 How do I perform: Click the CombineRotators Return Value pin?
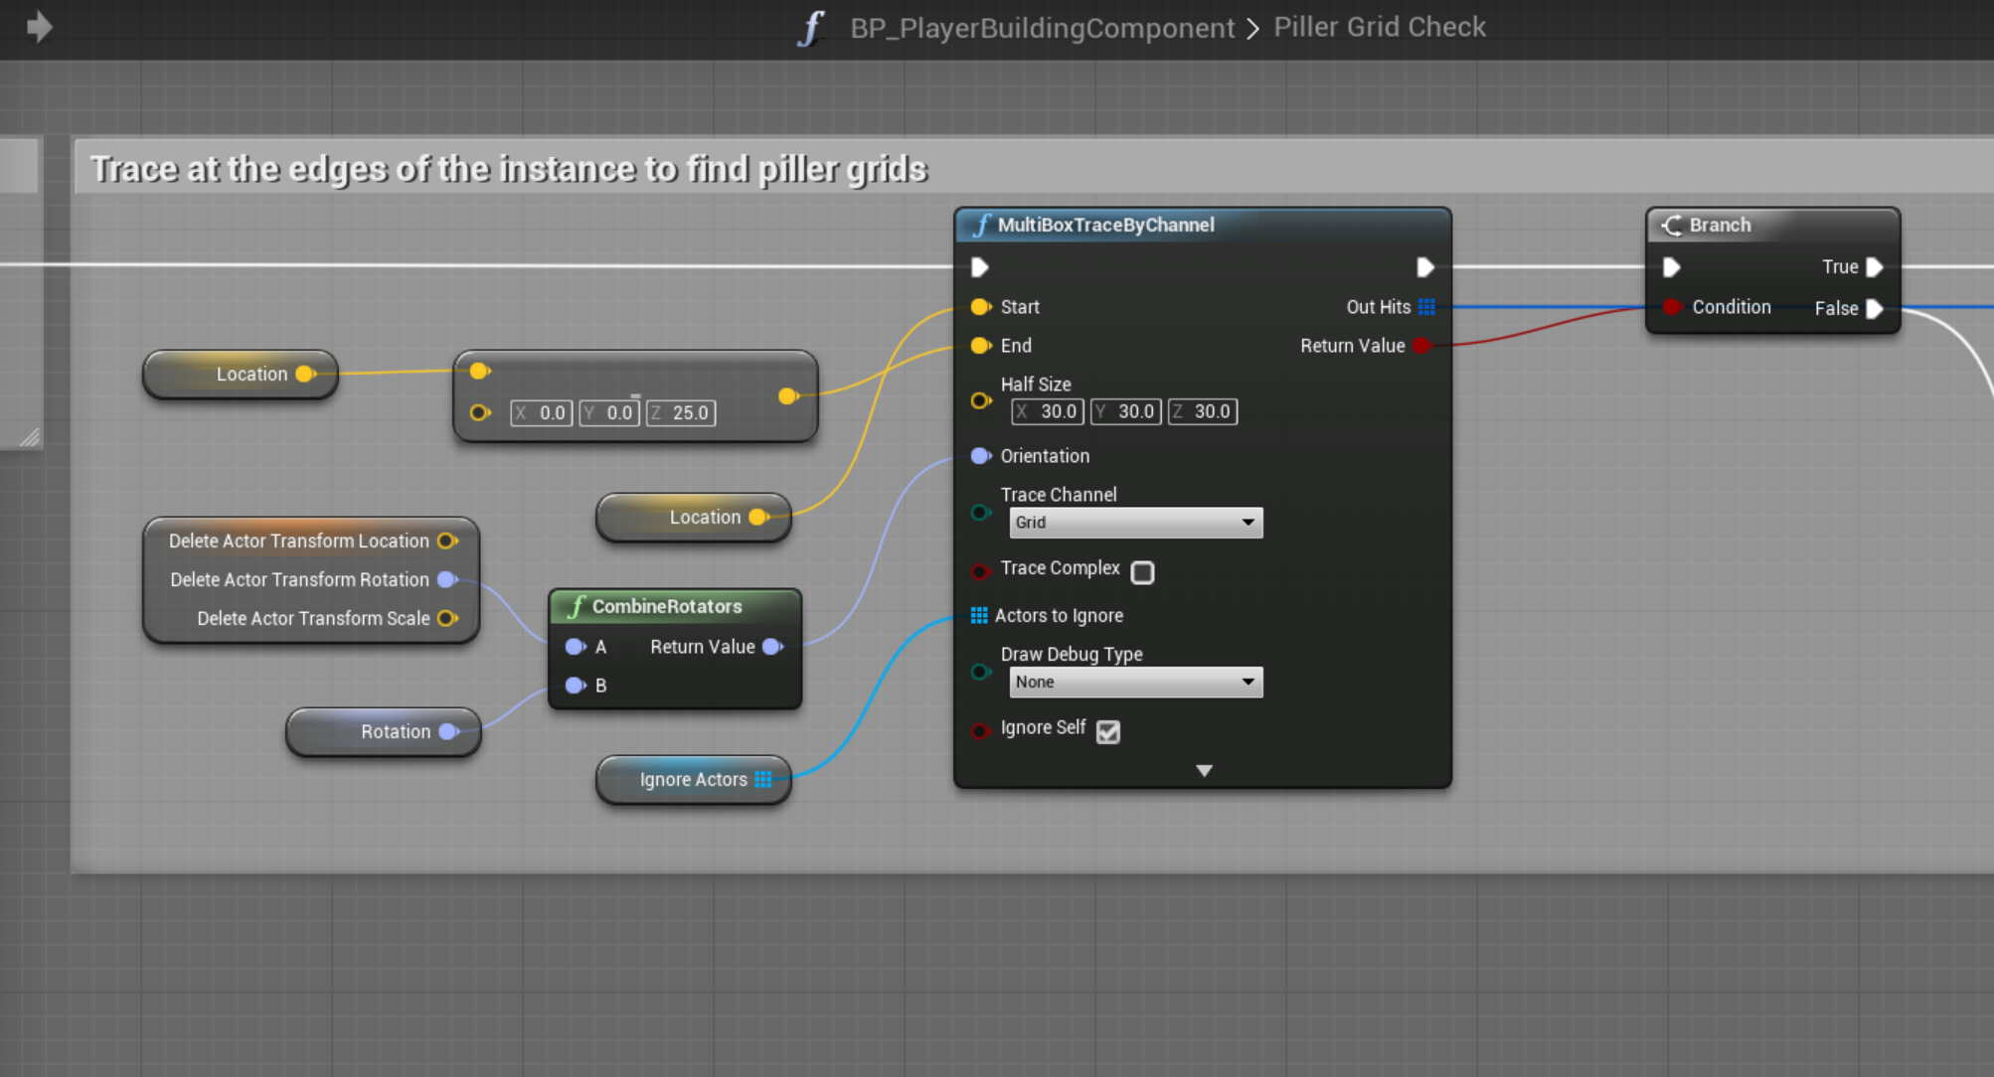tap(772, 647)
